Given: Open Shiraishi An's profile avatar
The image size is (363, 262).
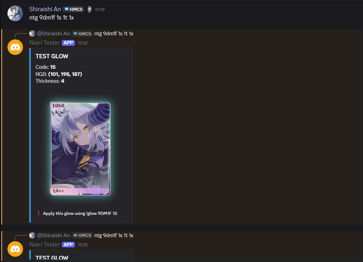Looking at the screenshot, I should click(x=15, y=13).
